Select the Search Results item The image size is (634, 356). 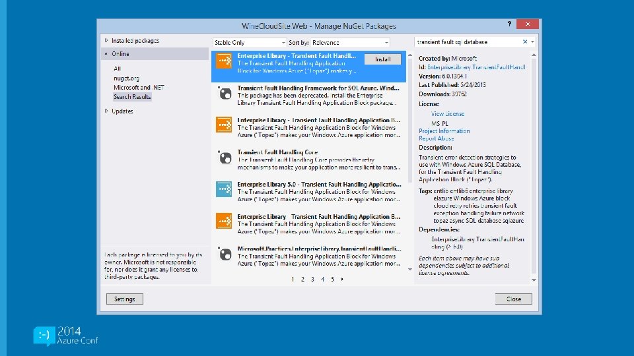[132, 96]
